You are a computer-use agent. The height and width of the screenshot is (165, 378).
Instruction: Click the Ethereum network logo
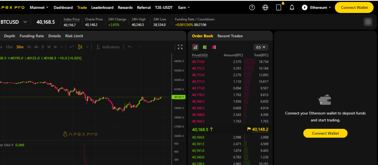(305, 7)
